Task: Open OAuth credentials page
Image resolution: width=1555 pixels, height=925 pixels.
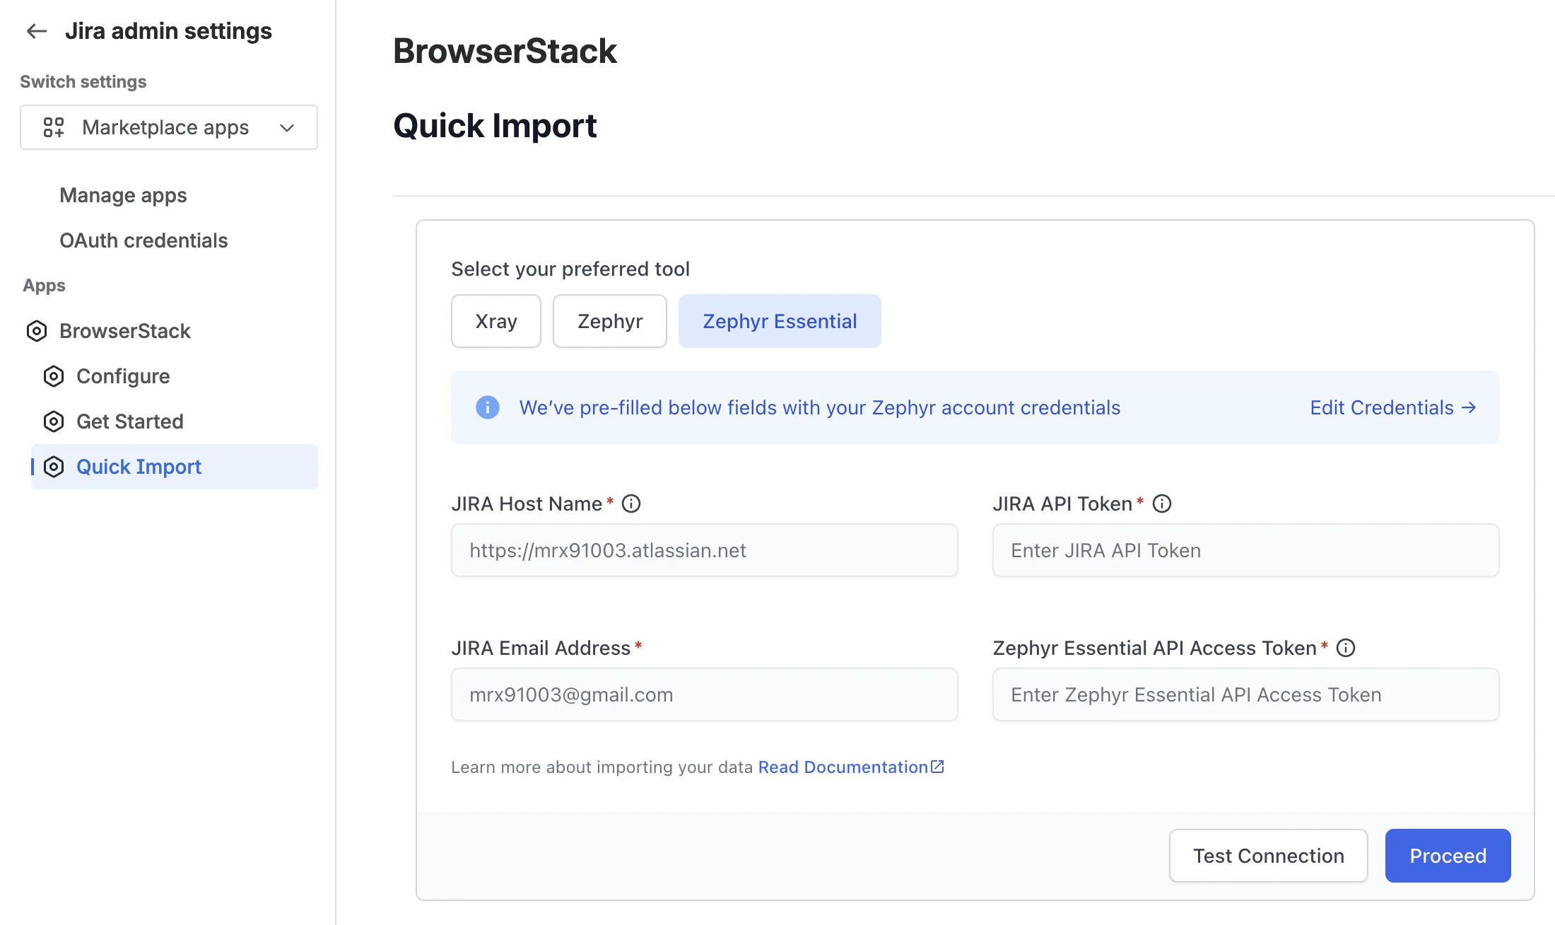Action: click(143, 240)
